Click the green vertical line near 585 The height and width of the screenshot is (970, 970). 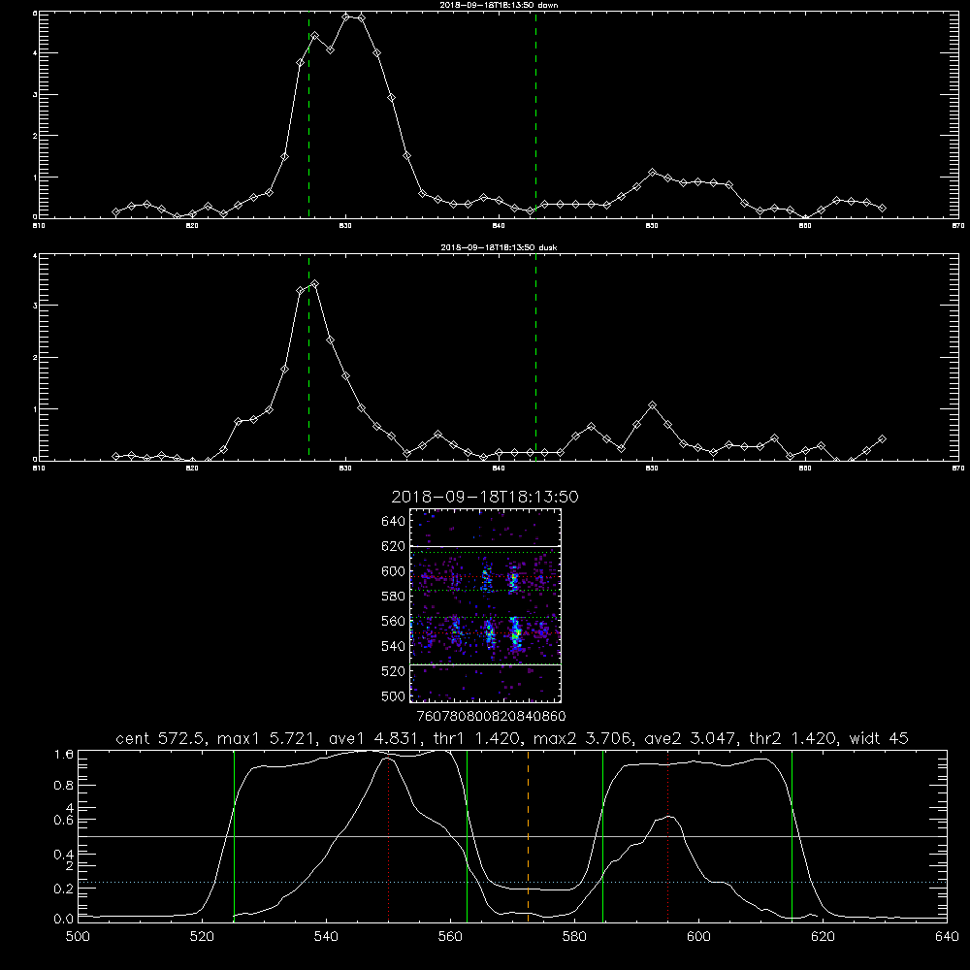click(602, 835)
